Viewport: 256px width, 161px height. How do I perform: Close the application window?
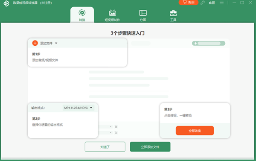coord(250,3)
